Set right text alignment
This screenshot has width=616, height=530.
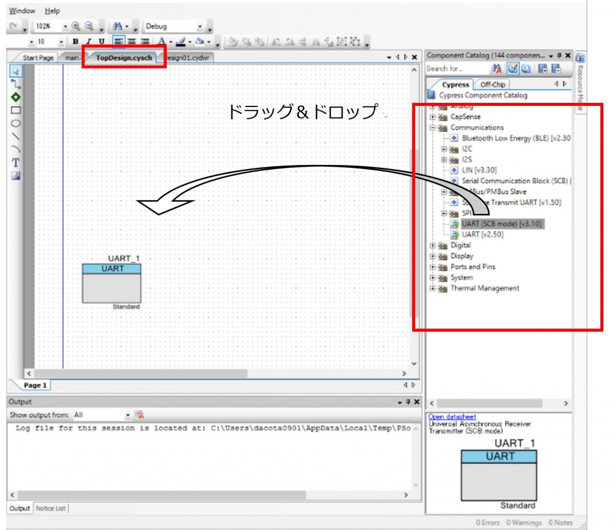[x=145, y=42]
